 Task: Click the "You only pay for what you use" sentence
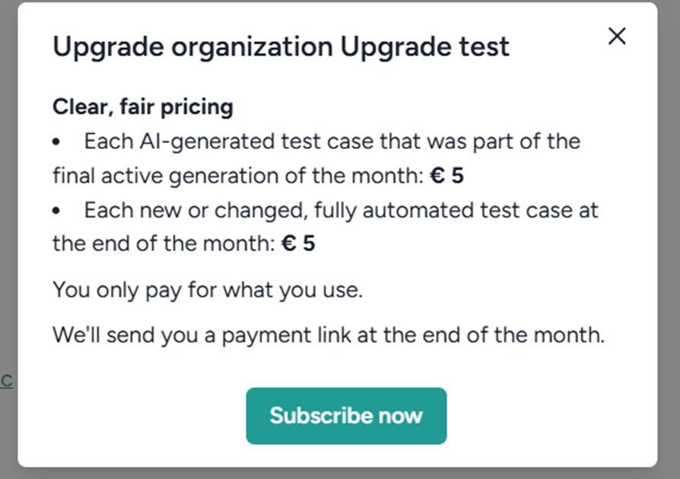(207, 290)
